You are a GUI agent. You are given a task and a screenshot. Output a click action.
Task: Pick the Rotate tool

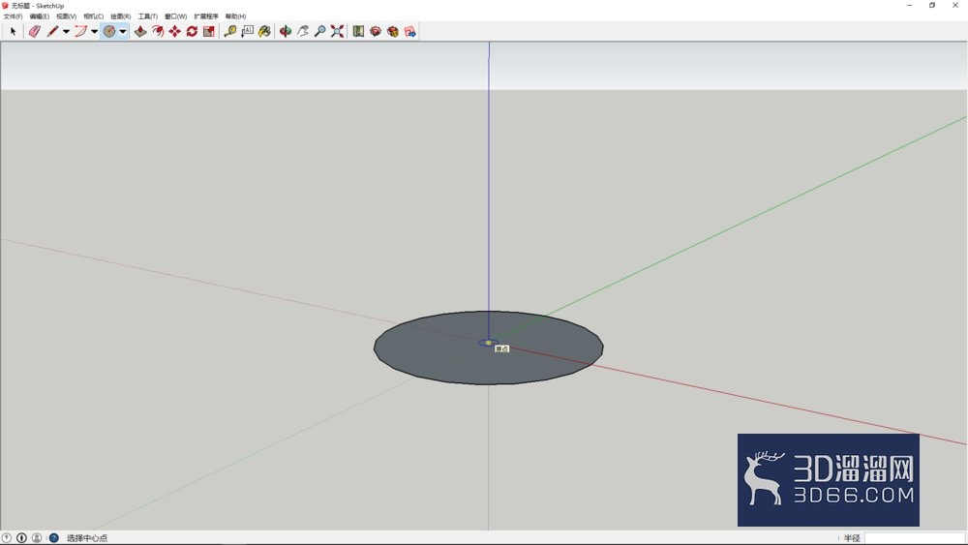coord(192,31)
